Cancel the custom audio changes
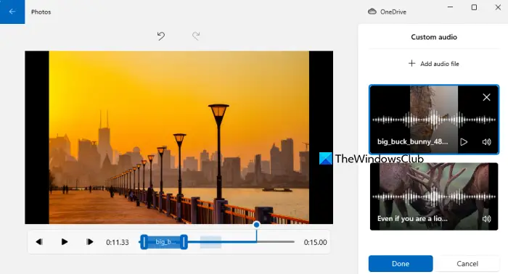The image size is (508, 274). (467, 264)
